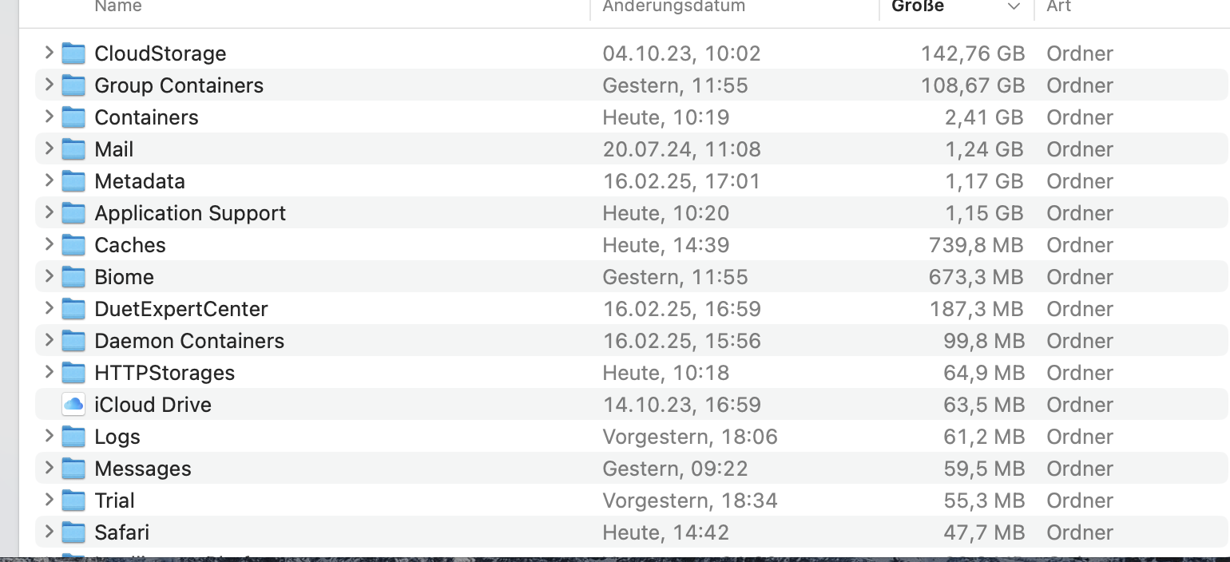Expand the Application Support folder

[49, 212]
